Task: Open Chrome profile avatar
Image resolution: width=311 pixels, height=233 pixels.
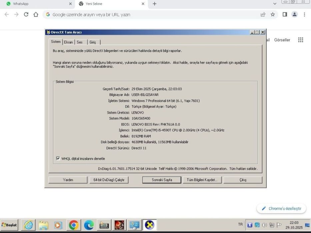Action: 295,14
